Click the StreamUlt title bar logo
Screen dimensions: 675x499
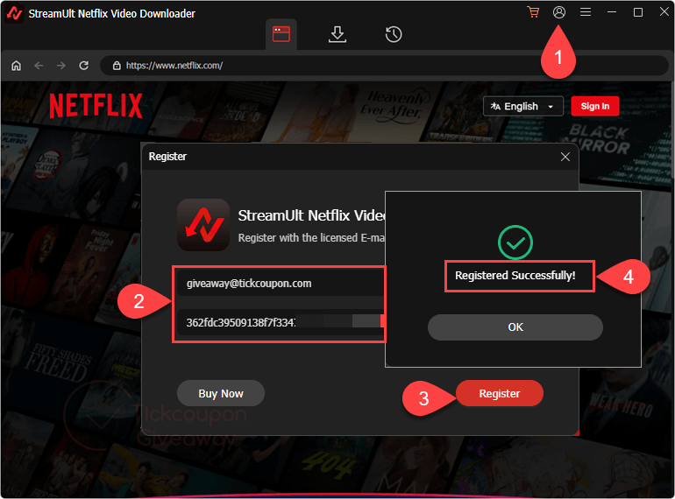pos(14,13)
